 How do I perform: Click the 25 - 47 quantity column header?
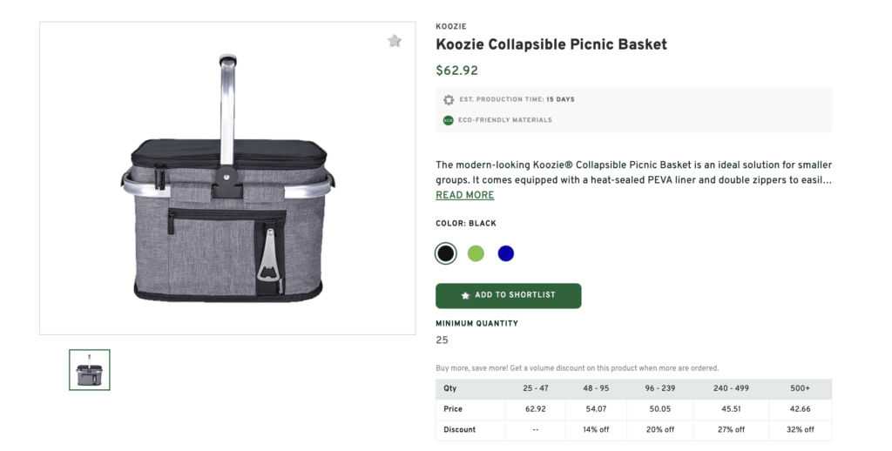[x=535, y=388]
